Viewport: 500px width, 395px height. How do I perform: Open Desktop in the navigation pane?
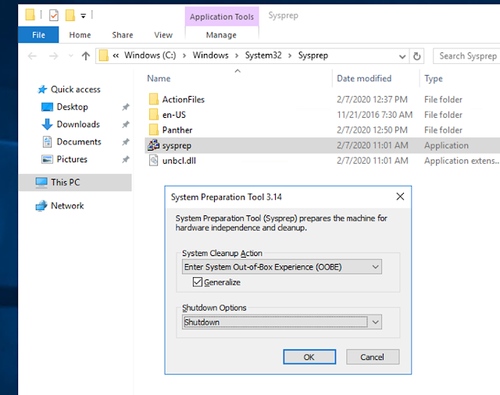[x=72, y=107]
